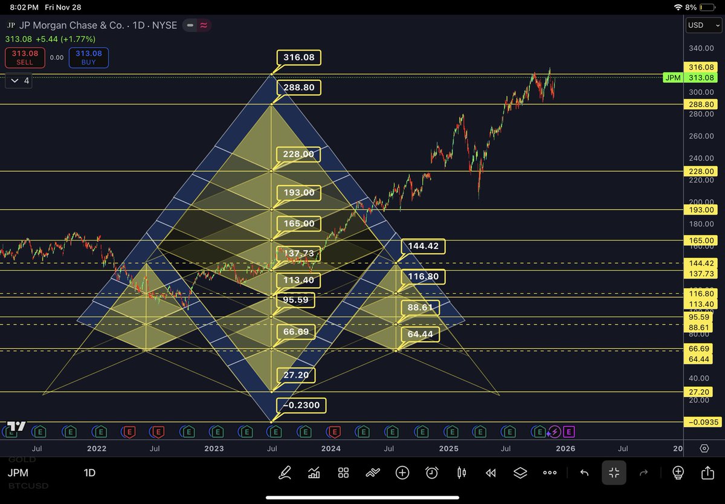Select the 288.80 chart callout label
This screenshot has height=504, width=725.
point(298,88)
